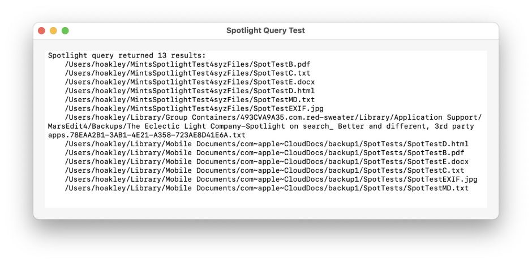Click CloudDocs backup1 SpotTestD.html result
This screenshot has width=532, height=263.
267,144
